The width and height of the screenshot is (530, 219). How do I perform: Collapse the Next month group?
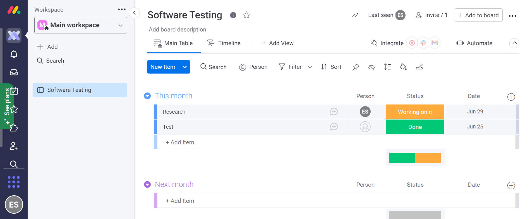point(147,184)
